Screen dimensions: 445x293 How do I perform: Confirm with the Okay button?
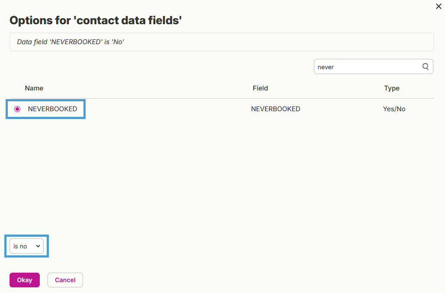pyautogui.click(x=25, y=280)
